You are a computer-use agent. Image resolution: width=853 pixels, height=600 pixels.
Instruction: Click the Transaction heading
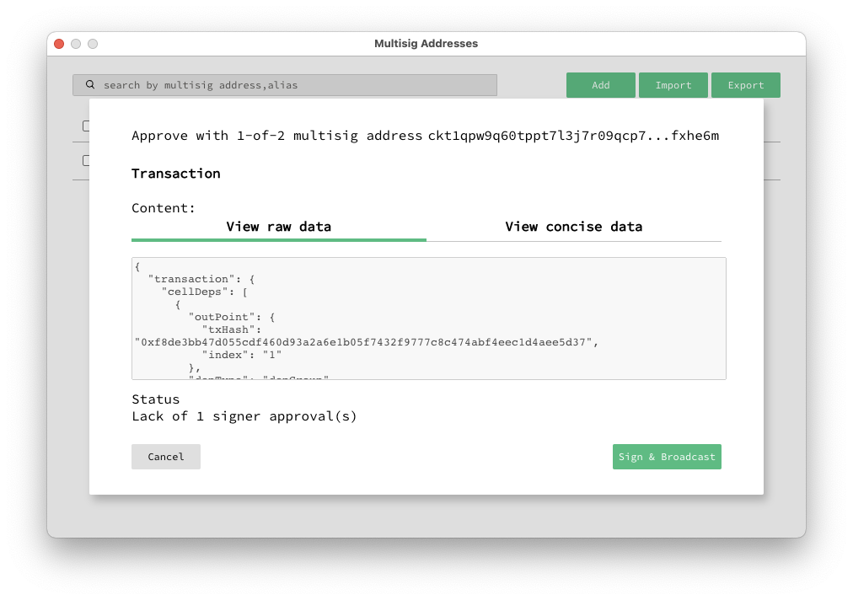pyautogui.click(x=175, y=173)
